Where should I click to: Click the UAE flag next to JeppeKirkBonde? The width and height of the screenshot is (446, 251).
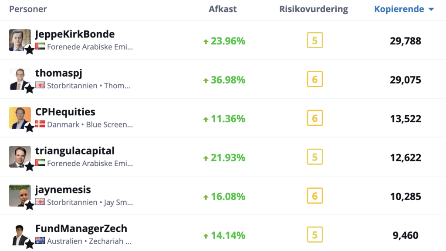[40, 47]
